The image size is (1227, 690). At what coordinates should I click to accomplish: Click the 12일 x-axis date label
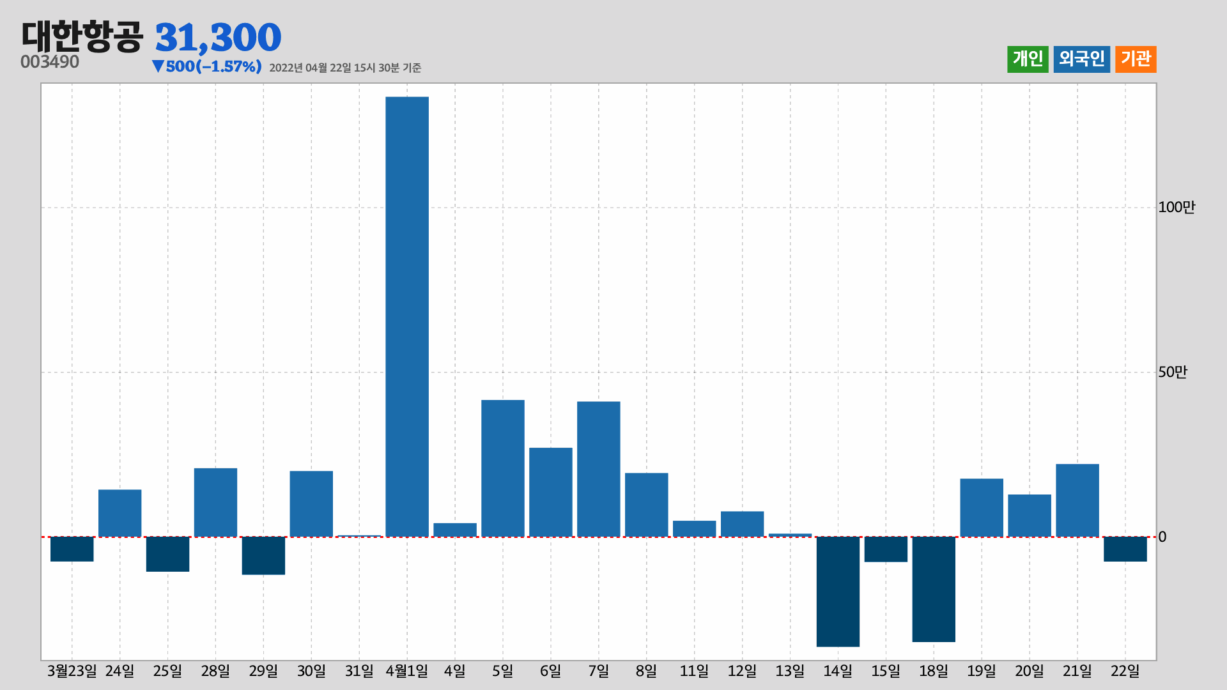pyautogui.click(x=743, y=671)
